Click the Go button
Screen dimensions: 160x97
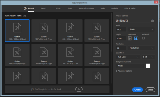click(x=79, y=89)
